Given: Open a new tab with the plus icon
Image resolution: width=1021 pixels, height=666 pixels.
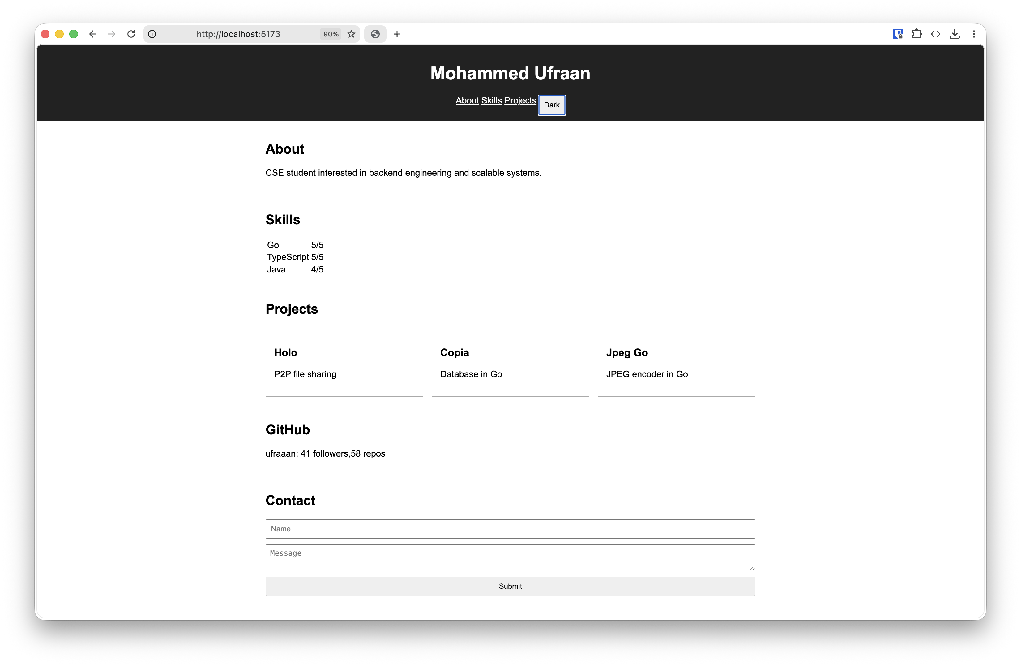Looking at the screenshot, I should pyautogui.click(x=397, y=34).
